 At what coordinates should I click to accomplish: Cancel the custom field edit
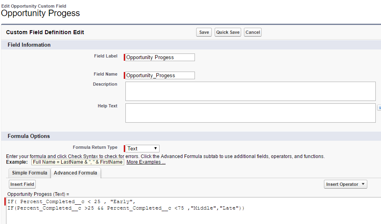point(252,32)
